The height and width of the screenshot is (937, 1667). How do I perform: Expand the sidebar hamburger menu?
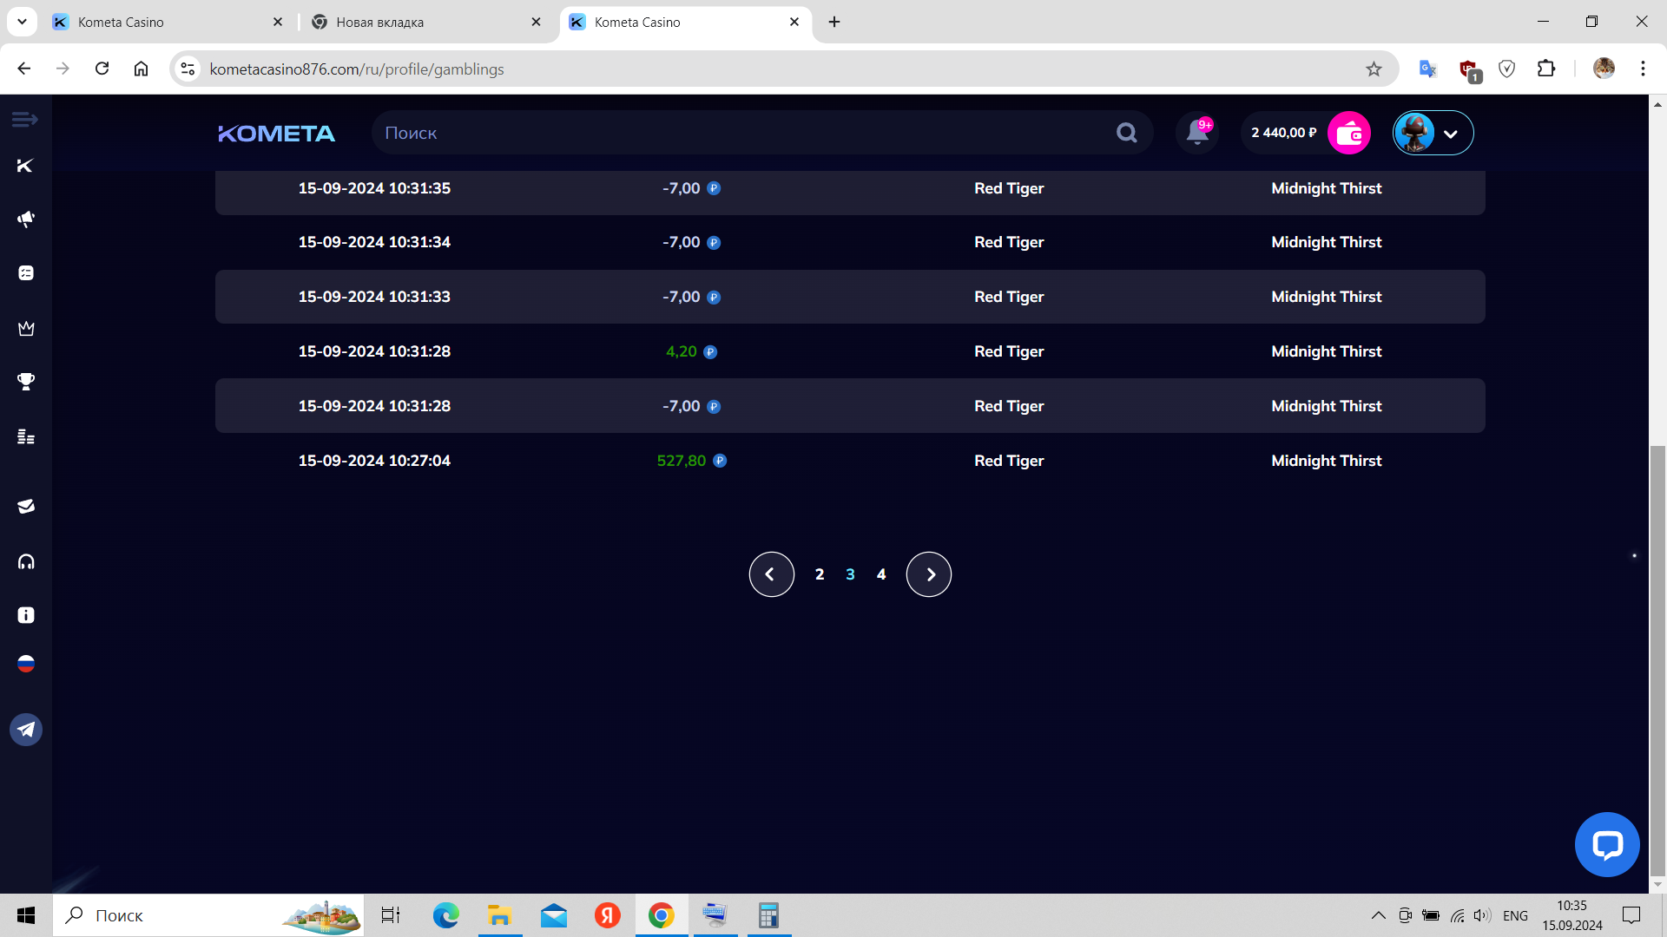coord(24,119)
